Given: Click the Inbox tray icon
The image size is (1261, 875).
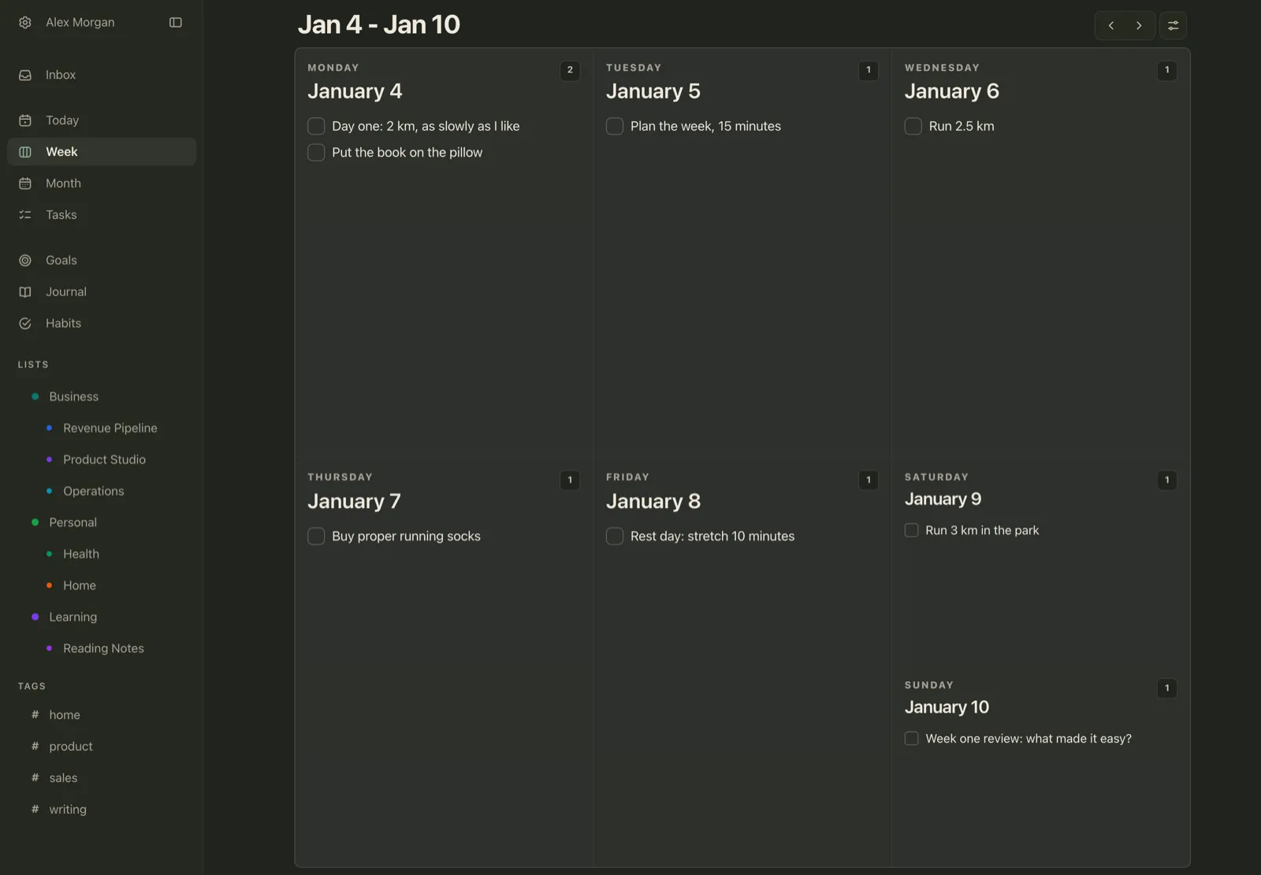Looking at the screenshot, I should (25, 75).
